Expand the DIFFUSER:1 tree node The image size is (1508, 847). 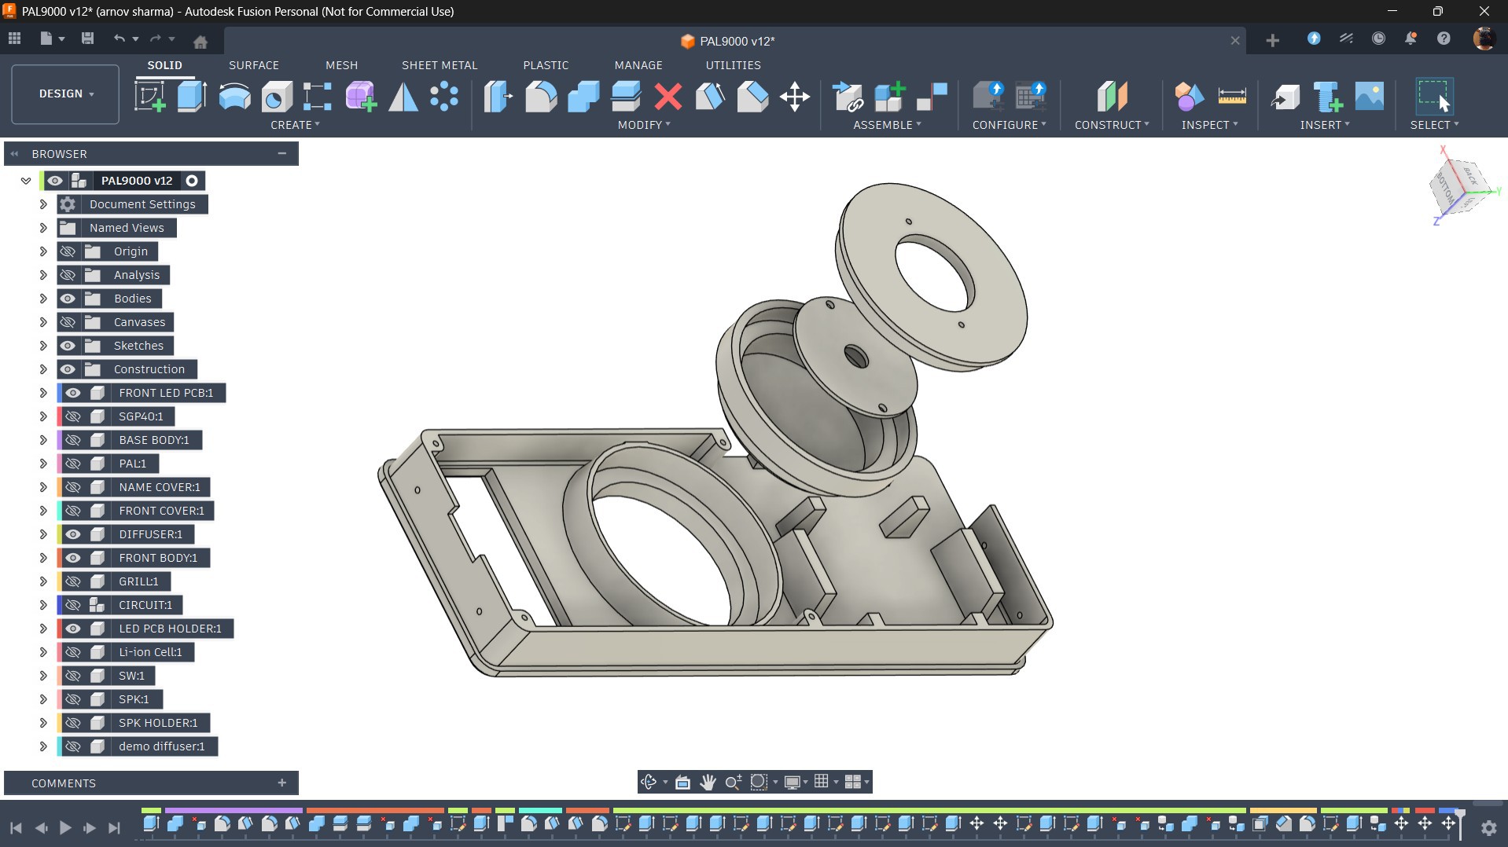tap(43, 534)
